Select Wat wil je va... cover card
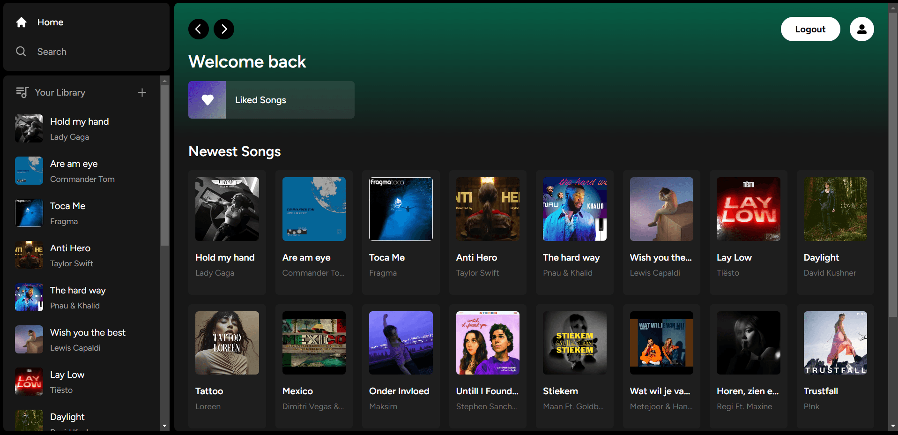This screenshot has height=435, width=898. (661, 343)
